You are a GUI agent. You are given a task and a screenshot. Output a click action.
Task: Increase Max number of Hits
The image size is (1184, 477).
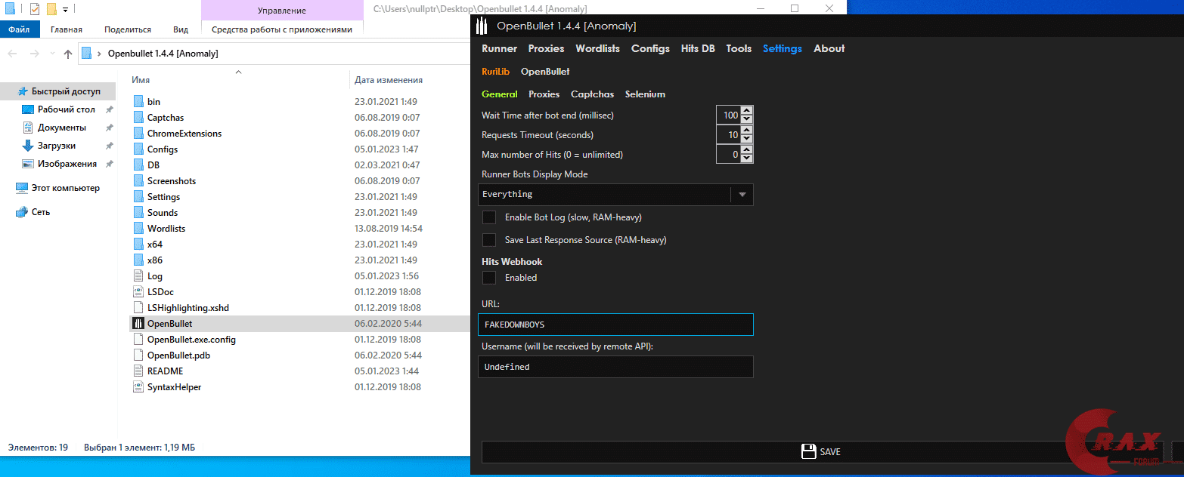click(747, 150)
